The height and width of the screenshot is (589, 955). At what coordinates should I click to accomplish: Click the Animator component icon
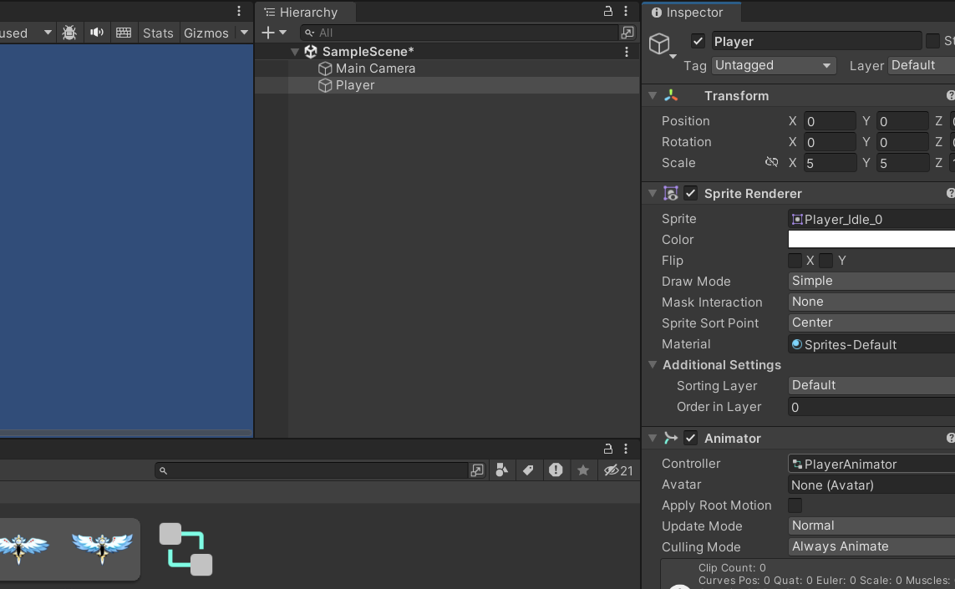[x=671, y=438]
